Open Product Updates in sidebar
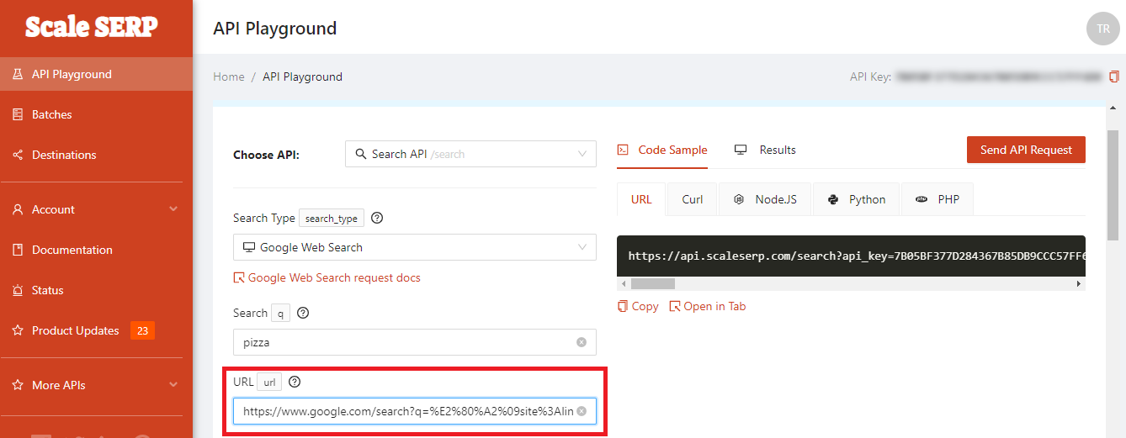Image resolution: width=1126 pixels, height=438 pixels. coord(96,330)
